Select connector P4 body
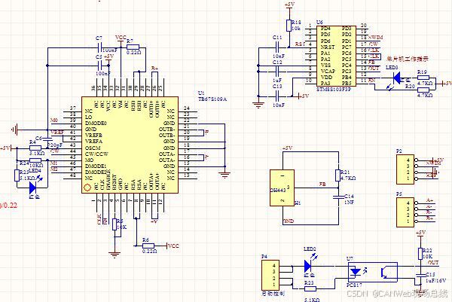 (x=270, y=275)
